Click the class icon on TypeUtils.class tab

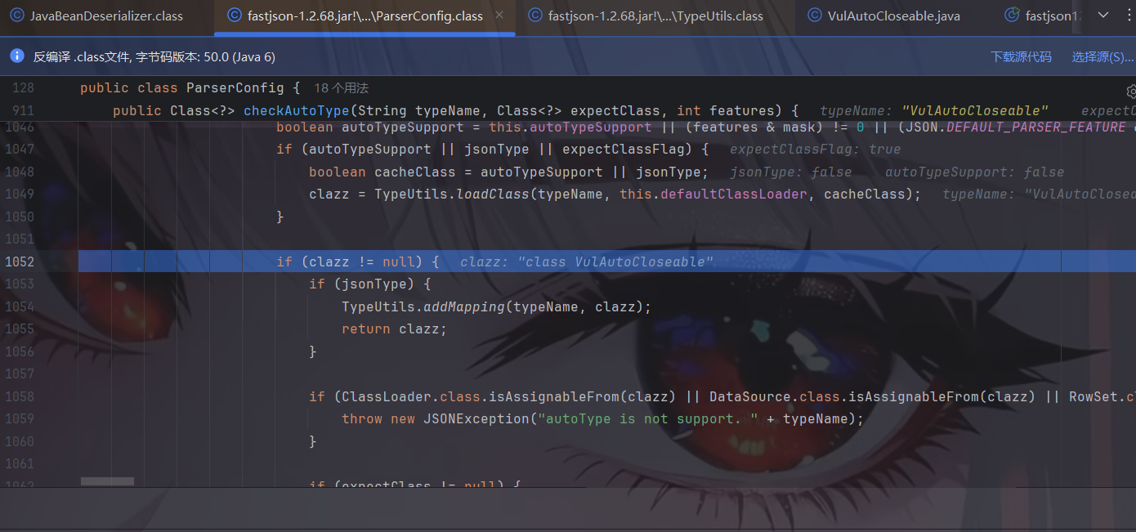[x=535, y=16]
